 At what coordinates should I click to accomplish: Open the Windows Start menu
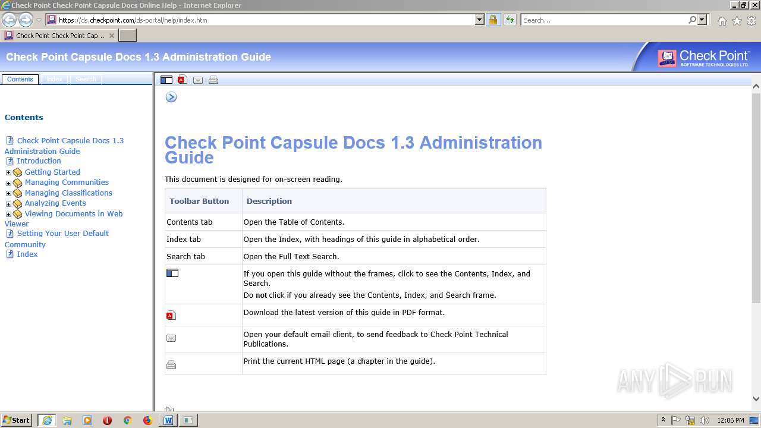pos(17,420)
